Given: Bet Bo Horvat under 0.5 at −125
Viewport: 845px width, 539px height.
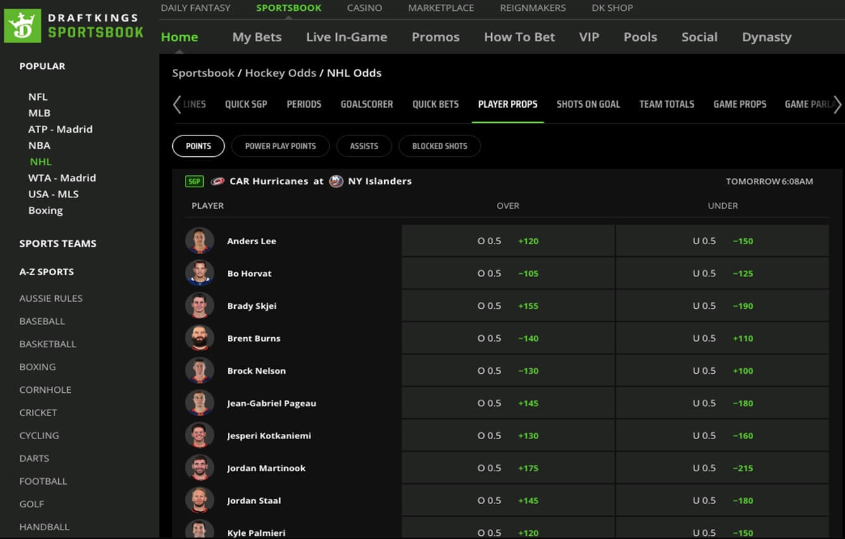Looking at the screenshot, I should pyautogui.click(x=722, y=273).
